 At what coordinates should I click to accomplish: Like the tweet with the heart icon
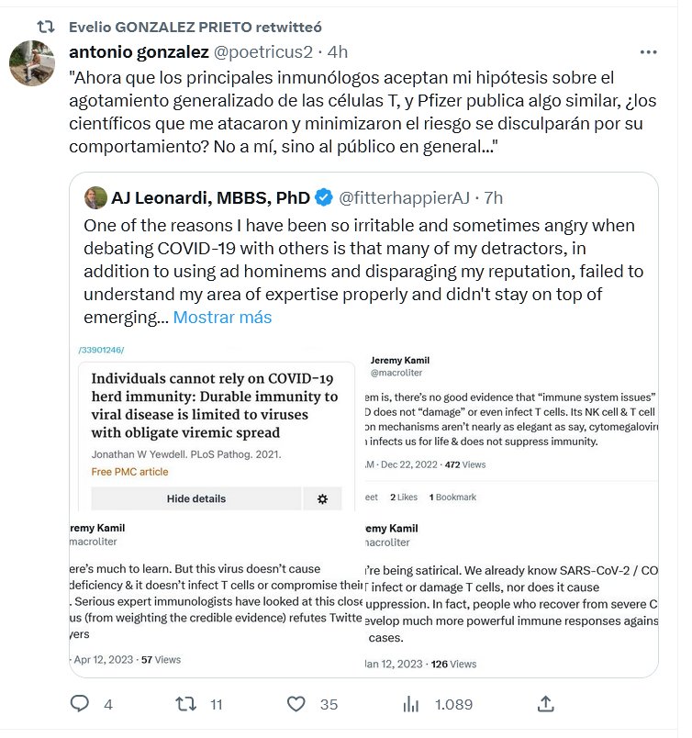[296, 704]
